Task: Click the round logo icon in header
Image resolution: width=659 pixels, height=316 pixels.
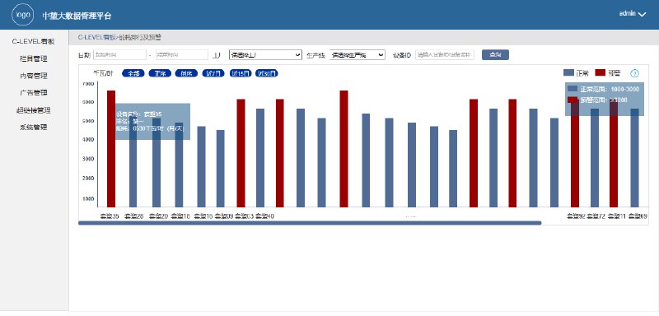Action: point(22,15)
